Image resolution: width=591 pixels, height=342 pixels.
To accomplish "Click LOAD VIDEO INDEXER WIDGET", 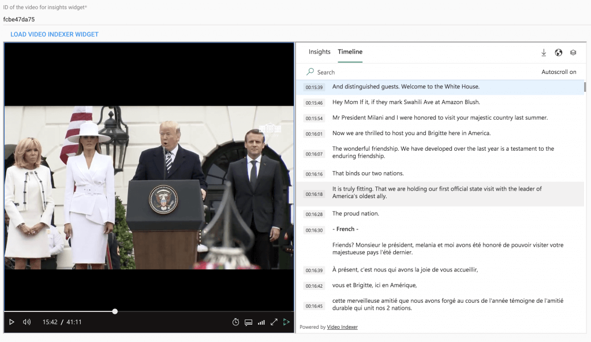I will [54, 34].
